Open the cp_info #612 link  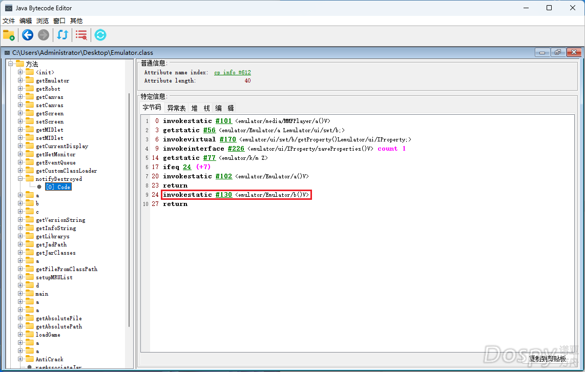click(233, 72)
